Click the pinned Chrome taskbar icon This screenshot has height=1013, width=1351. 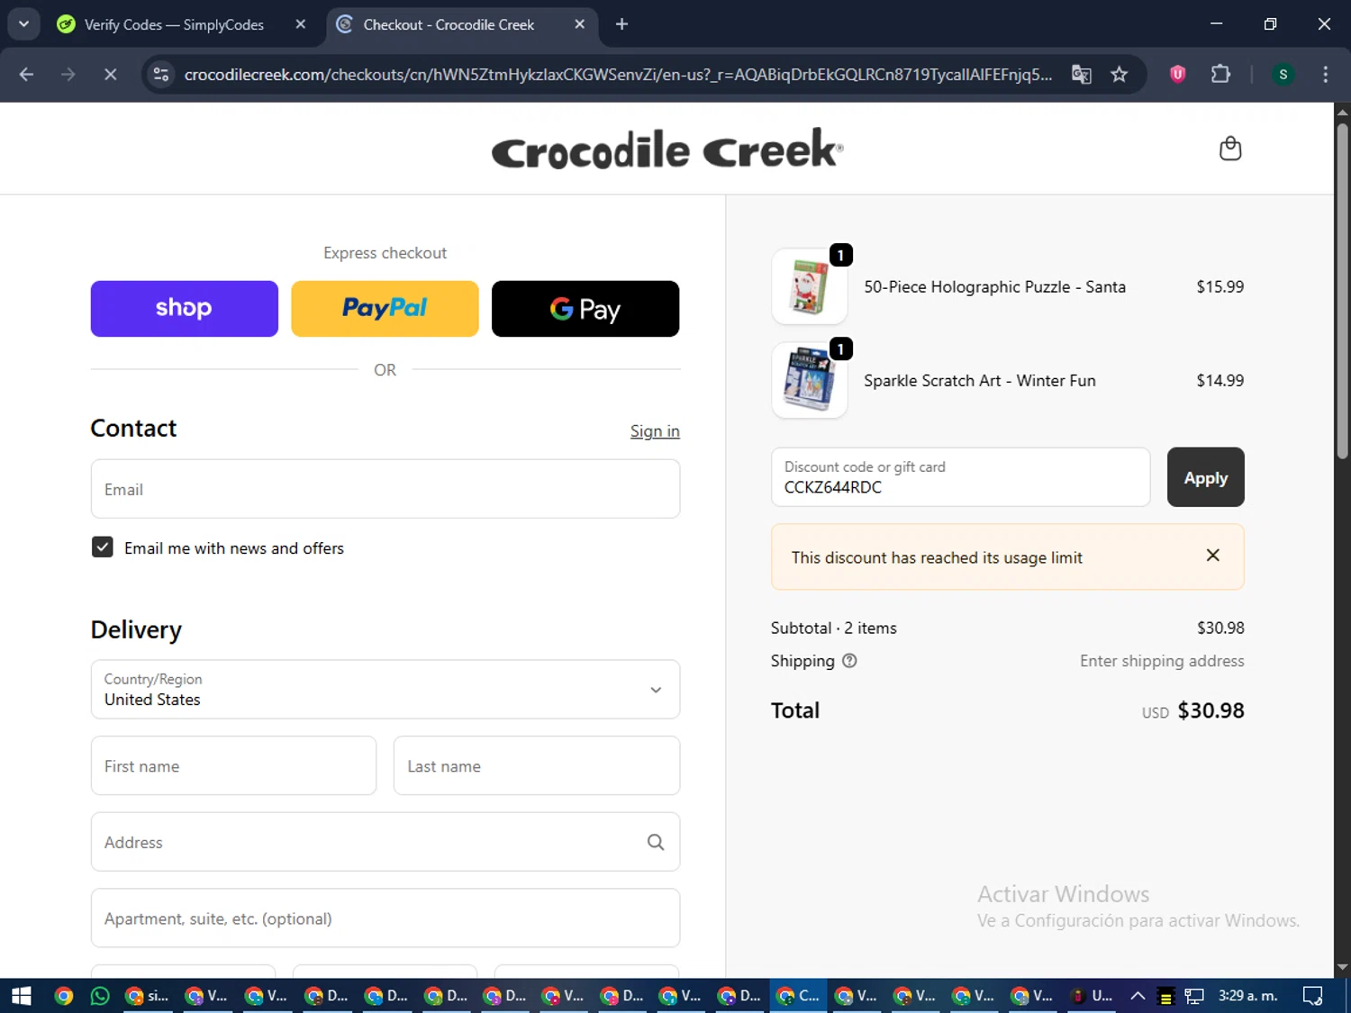tap(63, 996)
